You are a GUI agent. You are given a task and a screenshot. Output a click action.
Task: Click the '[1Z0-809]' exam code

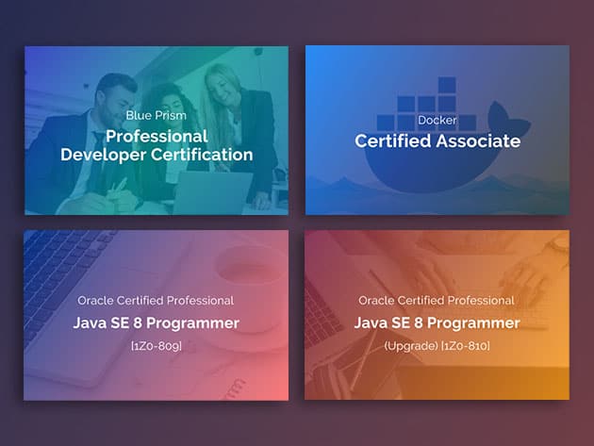tap(157, 346)
